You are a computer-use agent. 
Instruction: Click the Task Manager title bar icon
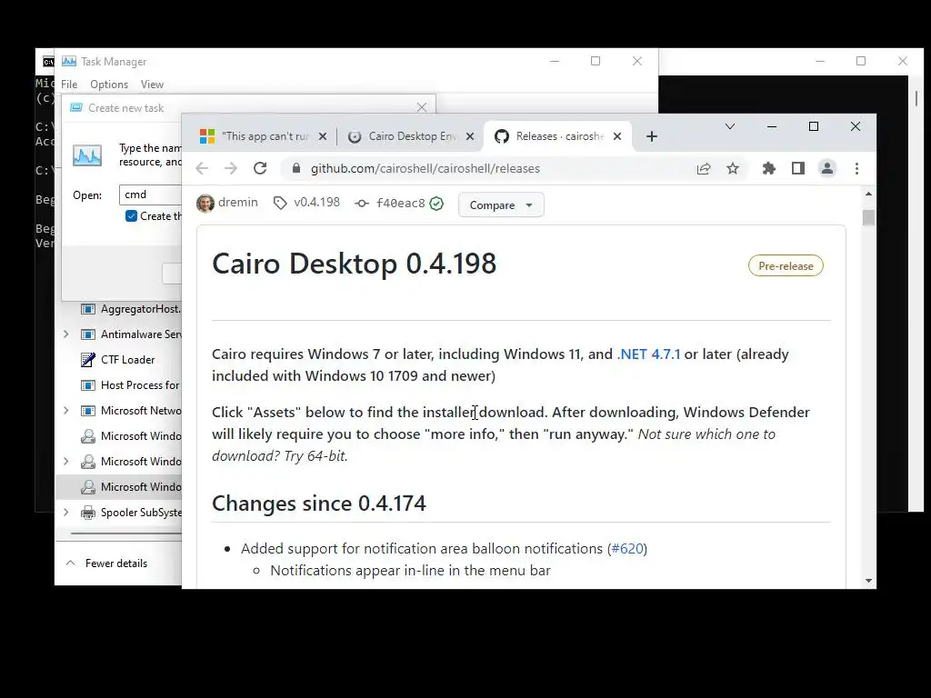point(69,61)
